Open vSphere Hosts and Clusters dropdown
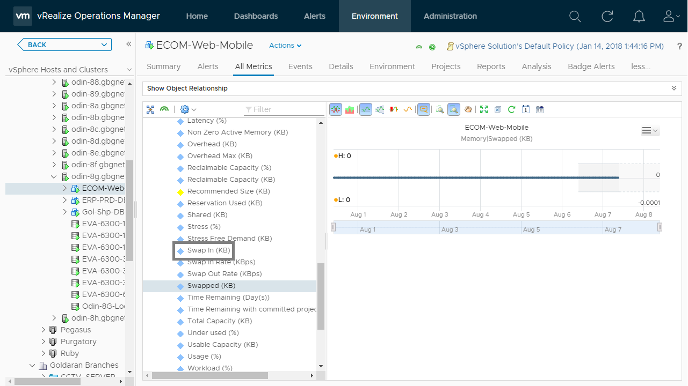Image resolution: width=688 pixels, height=386 pixels. (70, 70)
